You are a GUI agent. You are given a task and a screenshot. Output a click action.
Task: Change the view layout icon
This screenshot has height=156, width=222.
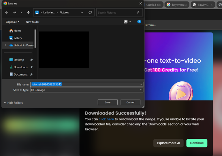[126, 22]
